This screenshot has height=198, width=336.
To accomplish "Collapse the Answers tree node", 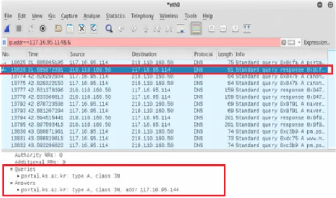I will pos(12,183).
